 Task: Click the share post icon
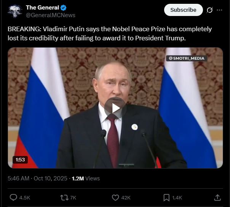tap(217, 197)
